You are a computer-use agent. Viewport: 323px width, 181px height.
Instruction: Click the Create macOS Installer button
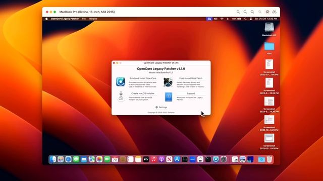[143, 94]
